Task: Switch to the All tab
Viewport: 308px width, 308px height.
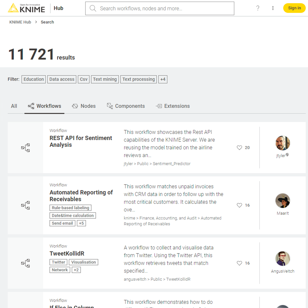Action: (14, 106)
